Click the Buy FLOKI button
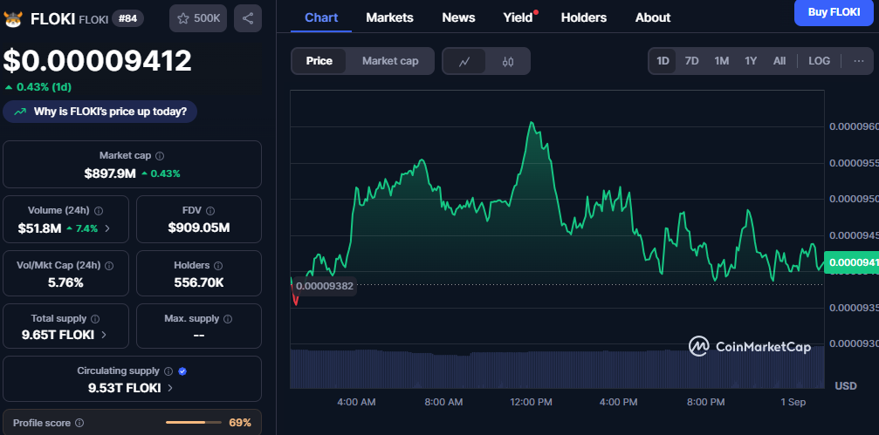This screenshot has width=879, height=435. pos(833,12)
